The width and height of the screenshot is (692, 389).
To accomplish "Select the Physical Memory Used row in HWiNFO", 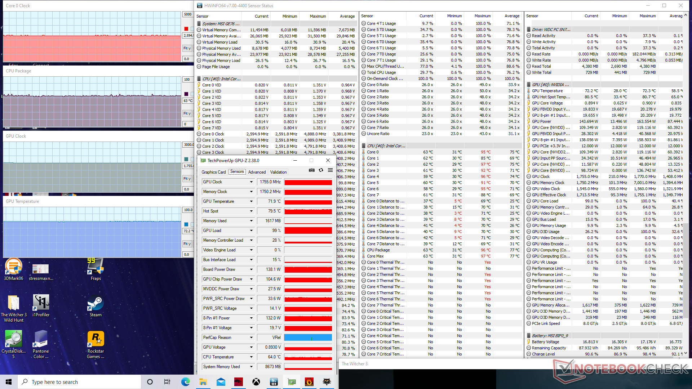I will pos(276,48).
